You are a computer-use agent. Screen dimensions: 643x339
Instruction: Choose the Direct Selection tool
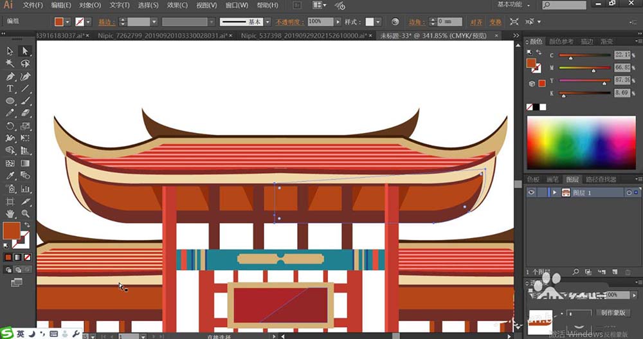[25, 51]
